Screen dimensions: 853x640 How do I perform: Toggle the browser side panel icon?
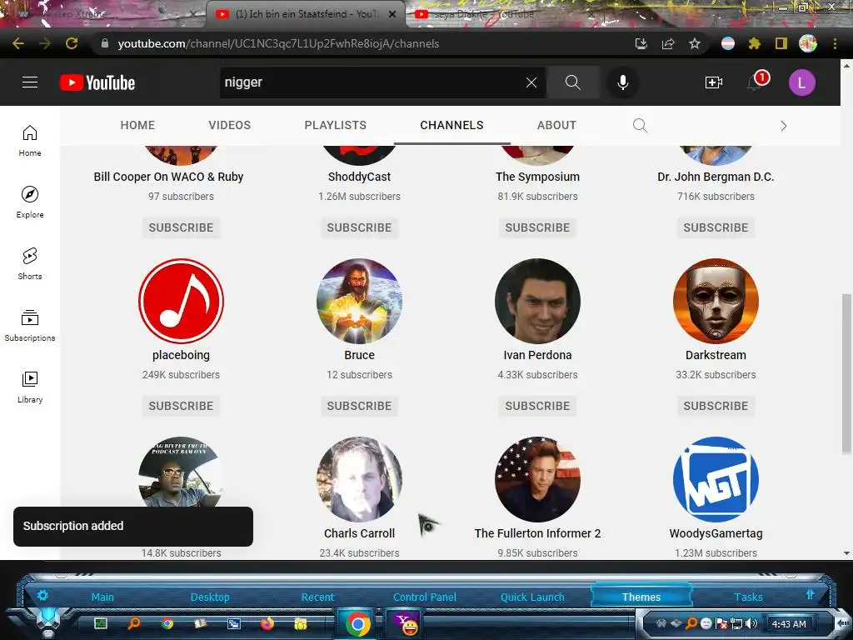point(781,43)
